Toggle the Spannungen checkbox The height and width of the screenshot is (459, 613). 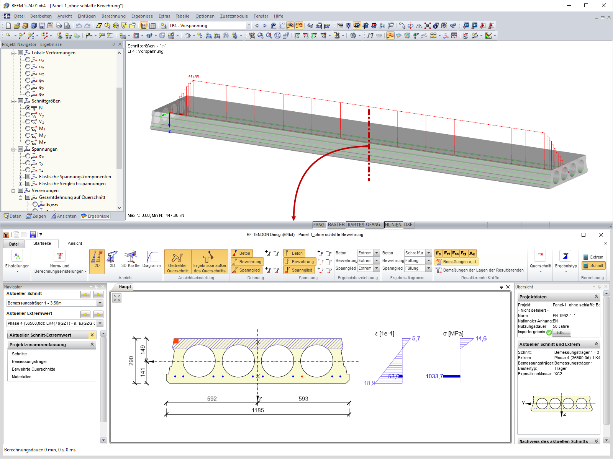(21, 149)
